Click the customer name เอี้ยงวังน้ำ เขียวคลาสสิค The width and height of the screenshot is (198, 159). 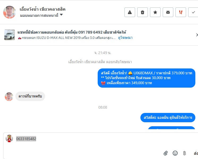(x=42, y=9)
